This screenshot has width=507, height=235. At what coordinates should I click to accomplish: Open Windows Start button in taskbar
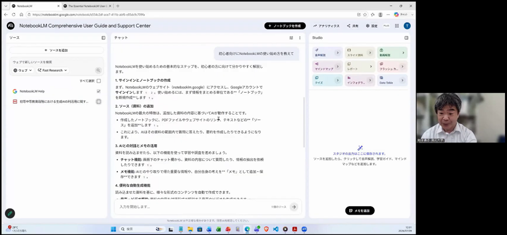[113, 229]
